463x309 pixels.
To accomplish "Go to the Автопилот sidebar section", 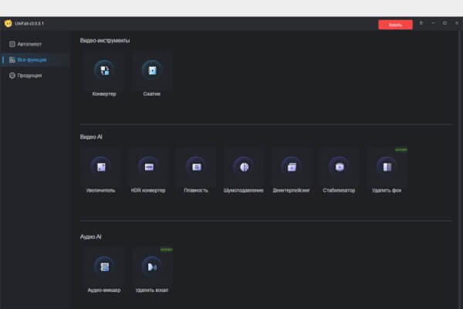I will click(35, 44).
